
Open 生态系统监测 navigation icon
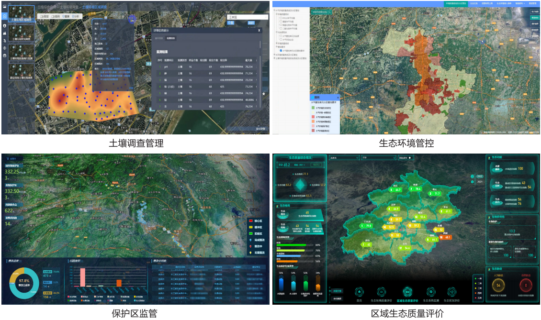click(x=430, y=291)
